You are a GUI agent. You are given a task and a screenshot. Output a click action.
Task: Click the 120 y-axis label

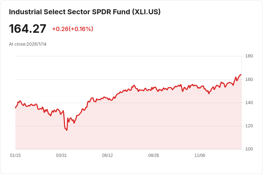click(x=249, y=126)
